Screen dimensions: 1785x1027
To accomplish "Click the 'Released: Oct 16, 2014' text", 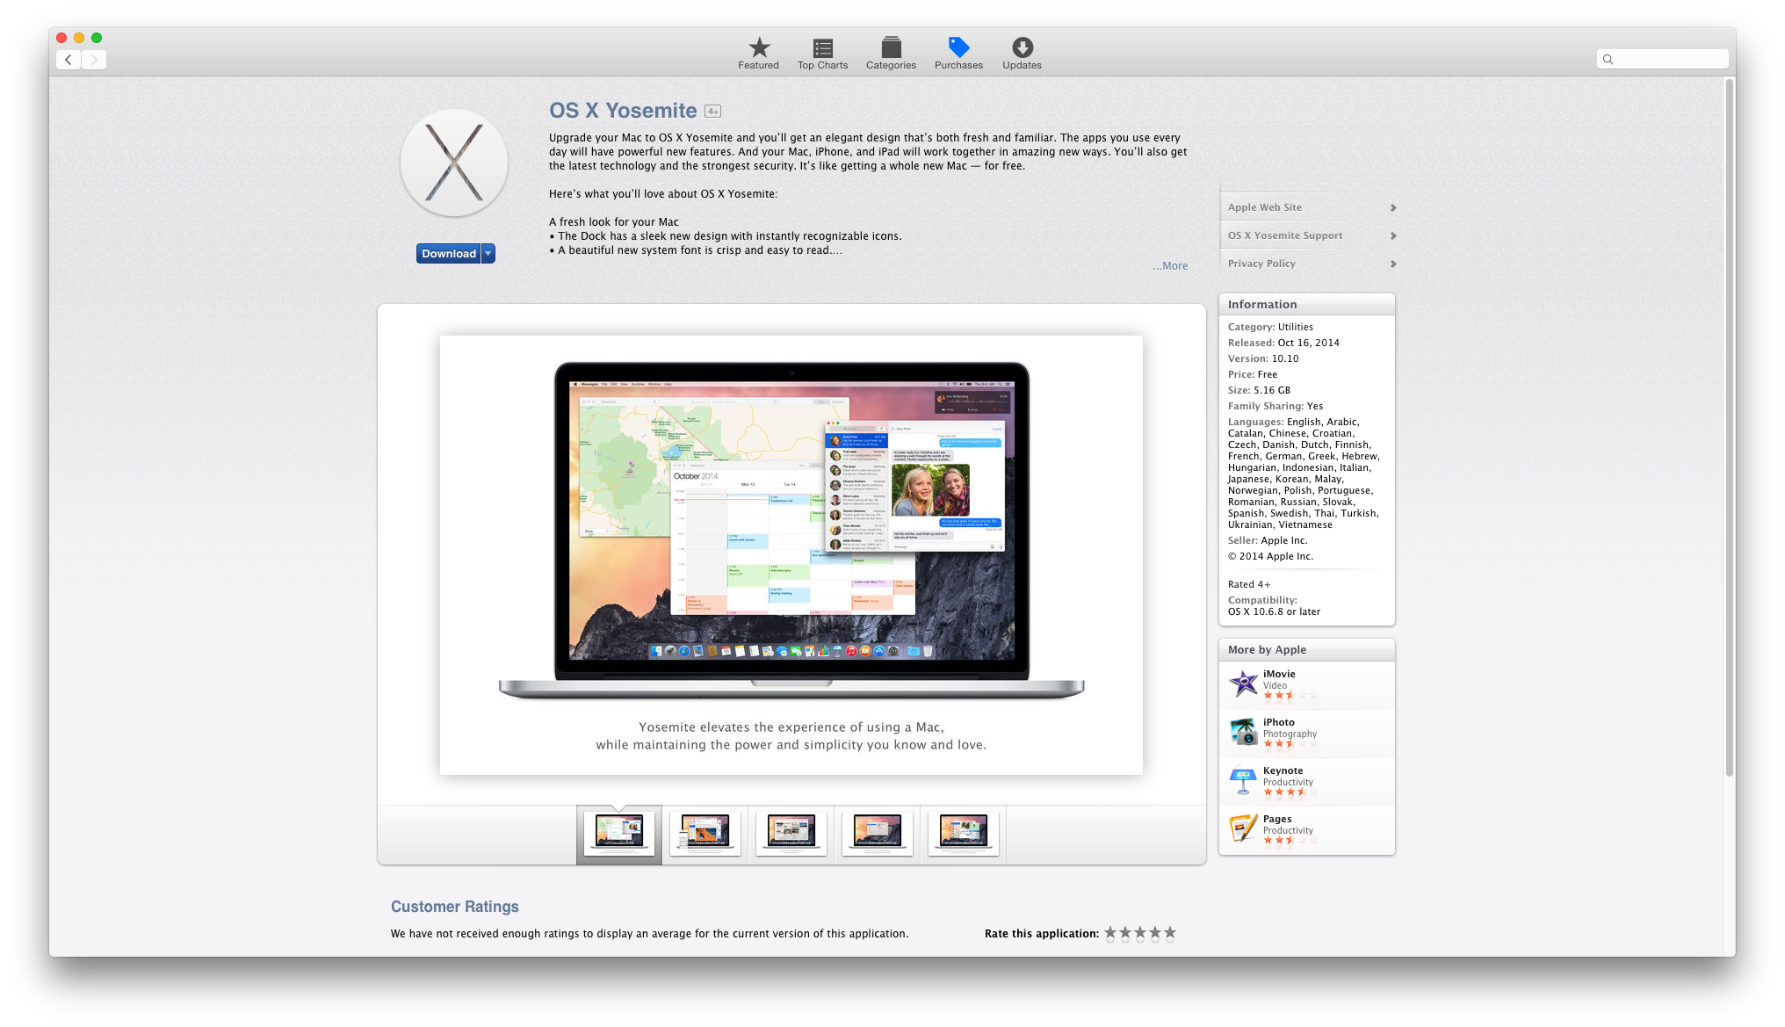I will coord(1283,343).
